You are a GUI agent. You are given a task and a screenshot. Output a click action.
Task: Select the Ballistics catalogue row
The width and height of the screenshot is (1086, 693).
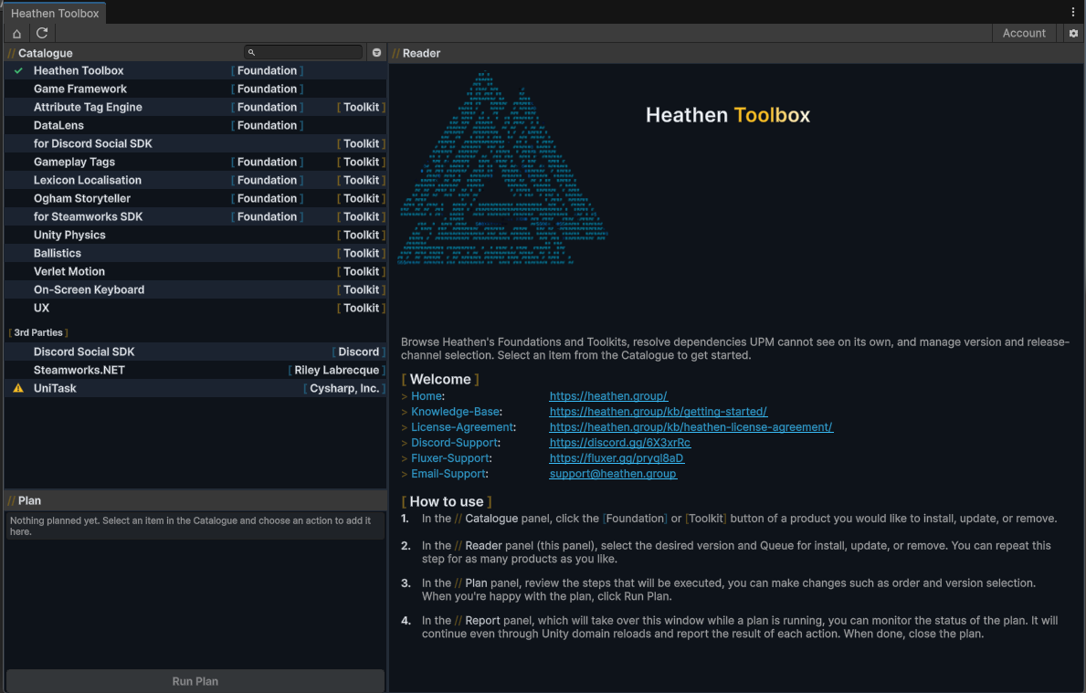(x=195, y=254)
